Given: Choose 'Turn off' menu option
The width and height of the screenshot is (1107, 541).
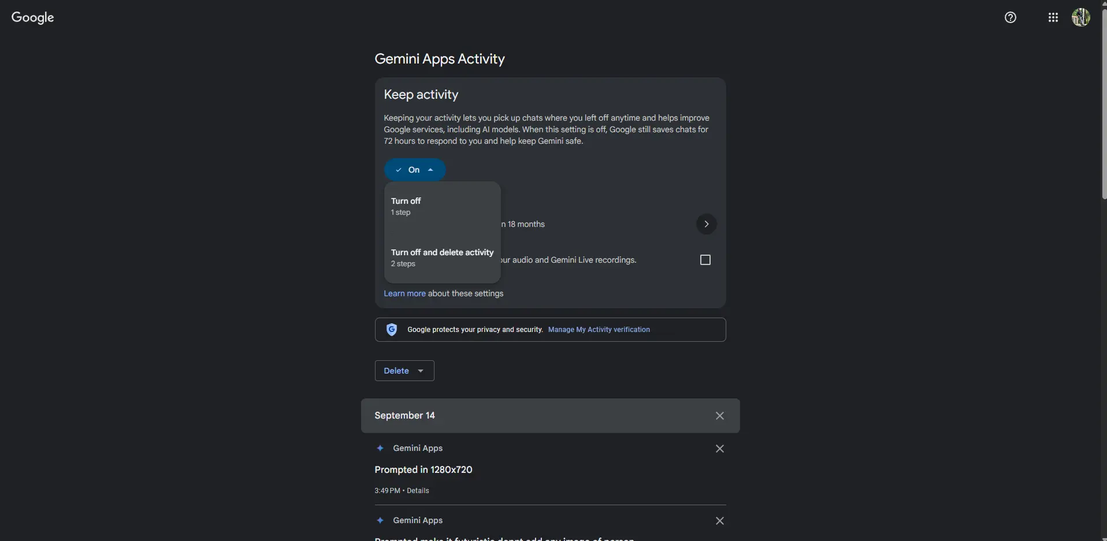Looking at the screenshot, I should click(442, 207).
